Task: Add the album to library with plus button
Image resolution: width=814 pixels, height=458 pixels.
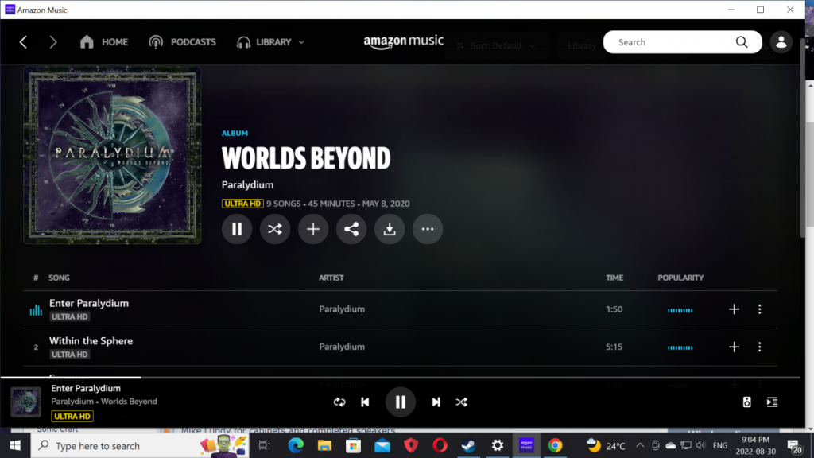Action: click(x=313, y=229)
